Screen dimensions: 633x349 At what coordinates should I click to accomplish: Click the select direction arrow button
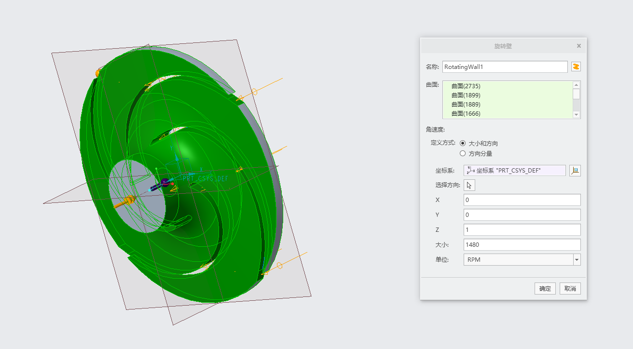469,185
